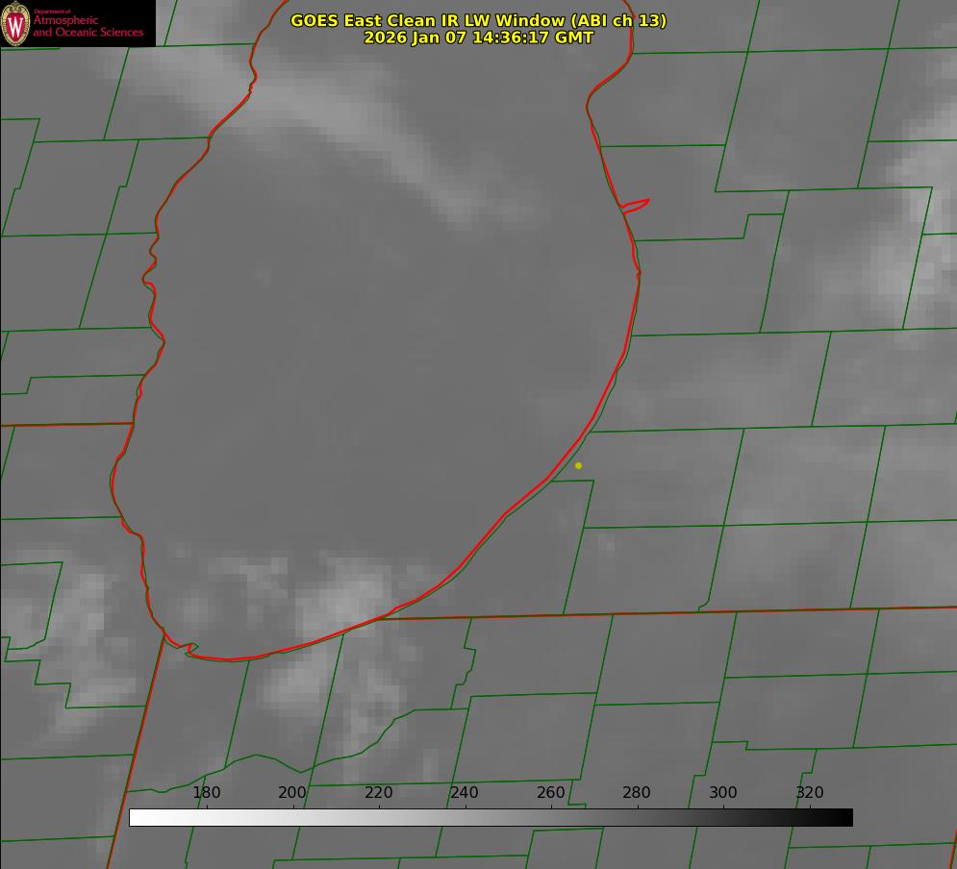Select the 220 tick label on the scale
Screen dimensions: 957x869
(379, 792)
